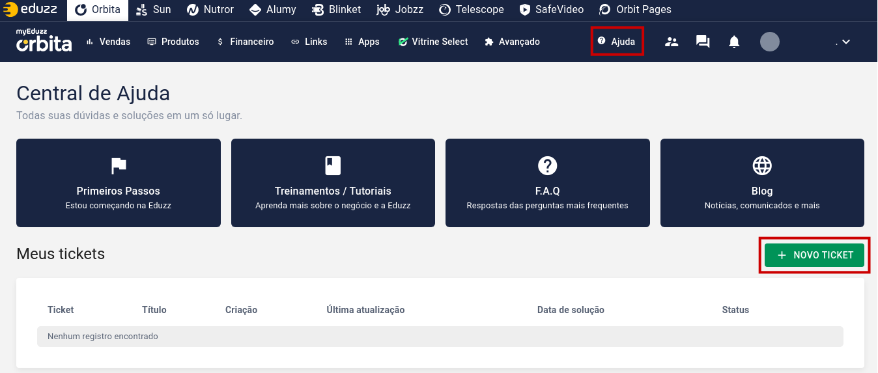Viewport: 878px width, 373px height.
Task: Click the user avatar circle
Action: click(770, 42)
